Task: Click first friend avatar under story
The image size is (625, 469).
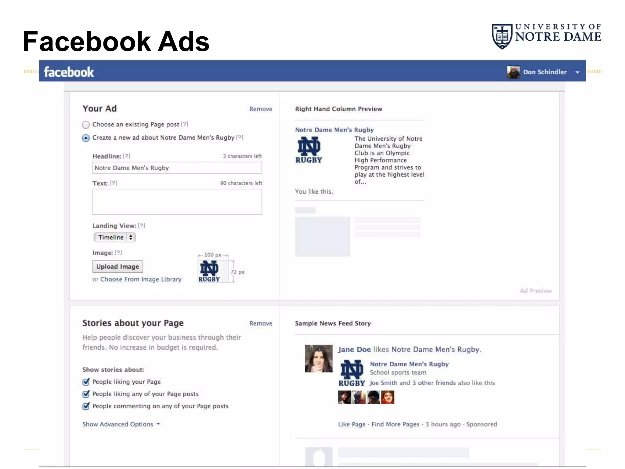Action: (x=345, y=397)
